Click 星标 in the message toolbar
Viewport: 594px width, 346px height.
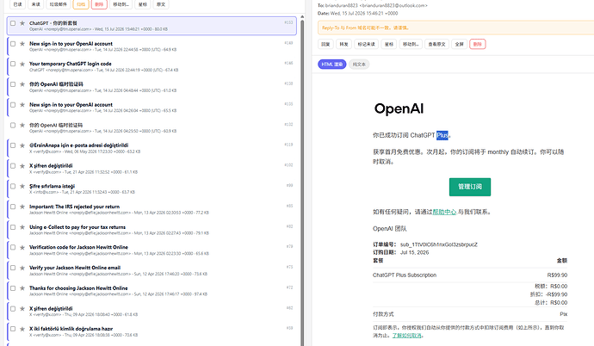[x=388, y=44]
